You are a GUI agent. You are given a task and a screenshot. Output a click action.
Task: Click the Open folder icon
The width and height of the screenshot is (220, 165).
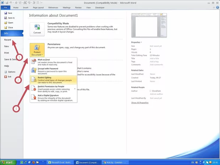click(5, 22)
